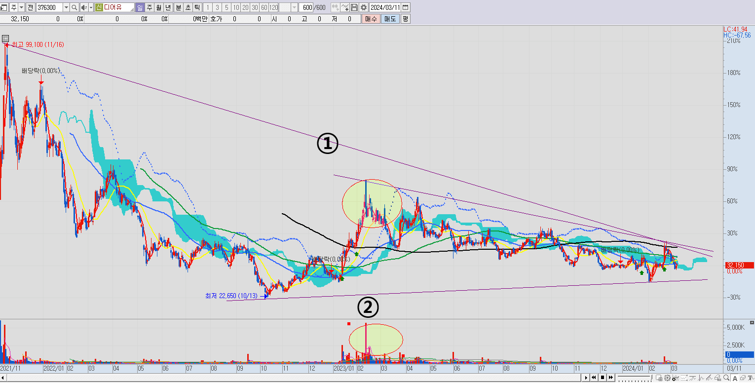Click the eraser-with-bars icon in bottom toolbar
755x383 pixels.
(x=718, y=378)
